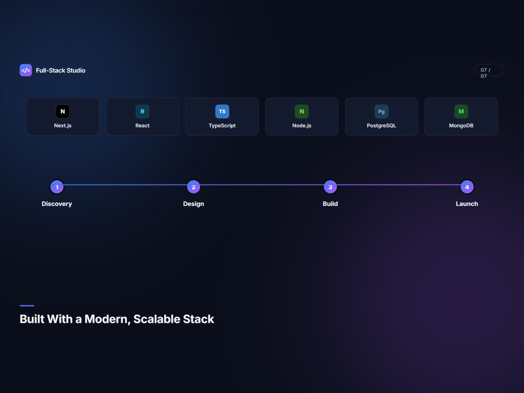Click the Full-Stack Studio brand name
Image resolution: width=524 pixels, height=393 pixels.
click(x=60, y=71)
